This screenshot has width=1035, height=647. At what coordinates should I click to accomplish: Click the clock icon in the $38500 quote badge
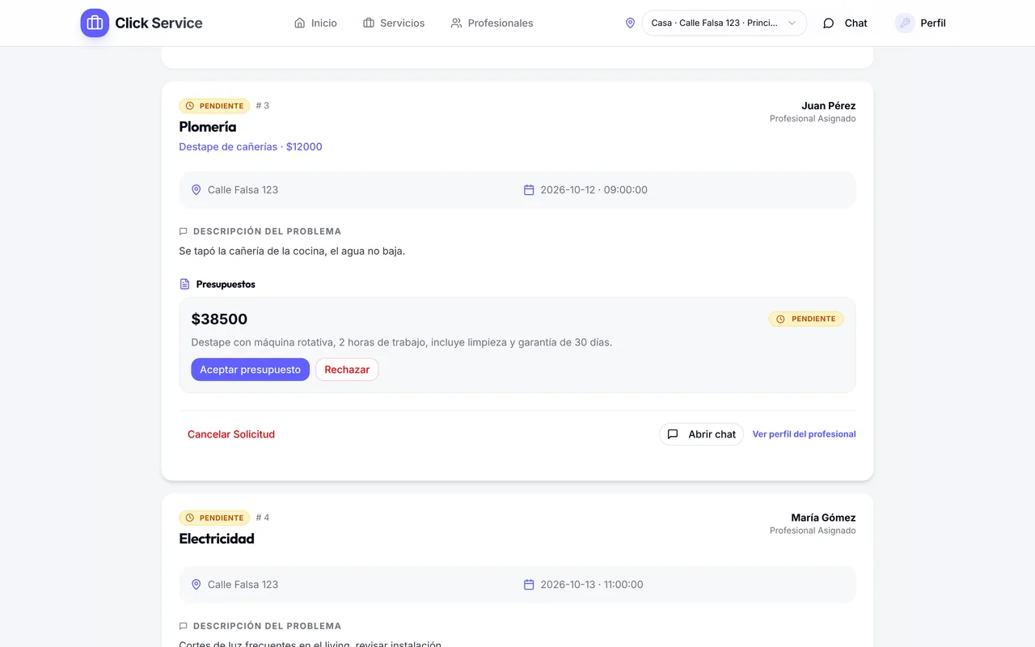[780, 319]
